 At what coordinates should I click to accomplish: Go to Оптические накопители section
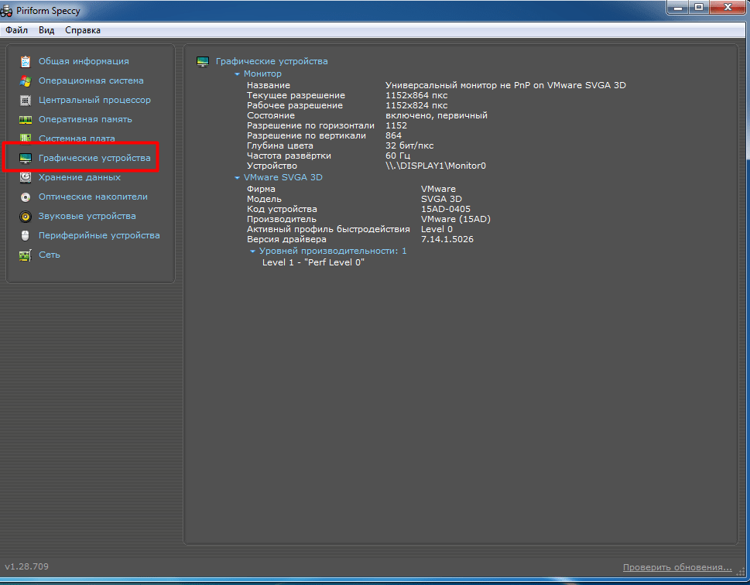pyautogui.click(x=93, y=197)
